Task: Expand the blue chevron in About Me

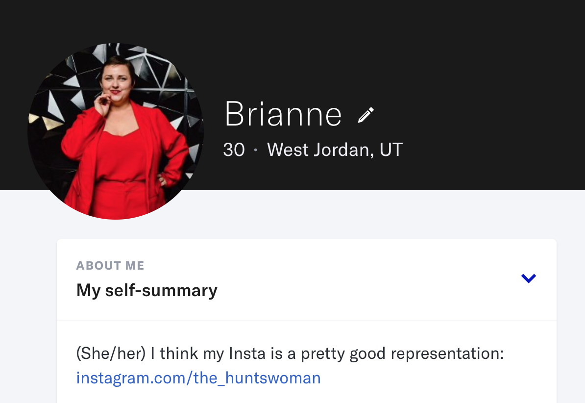Action: click(x=528, y=278)
